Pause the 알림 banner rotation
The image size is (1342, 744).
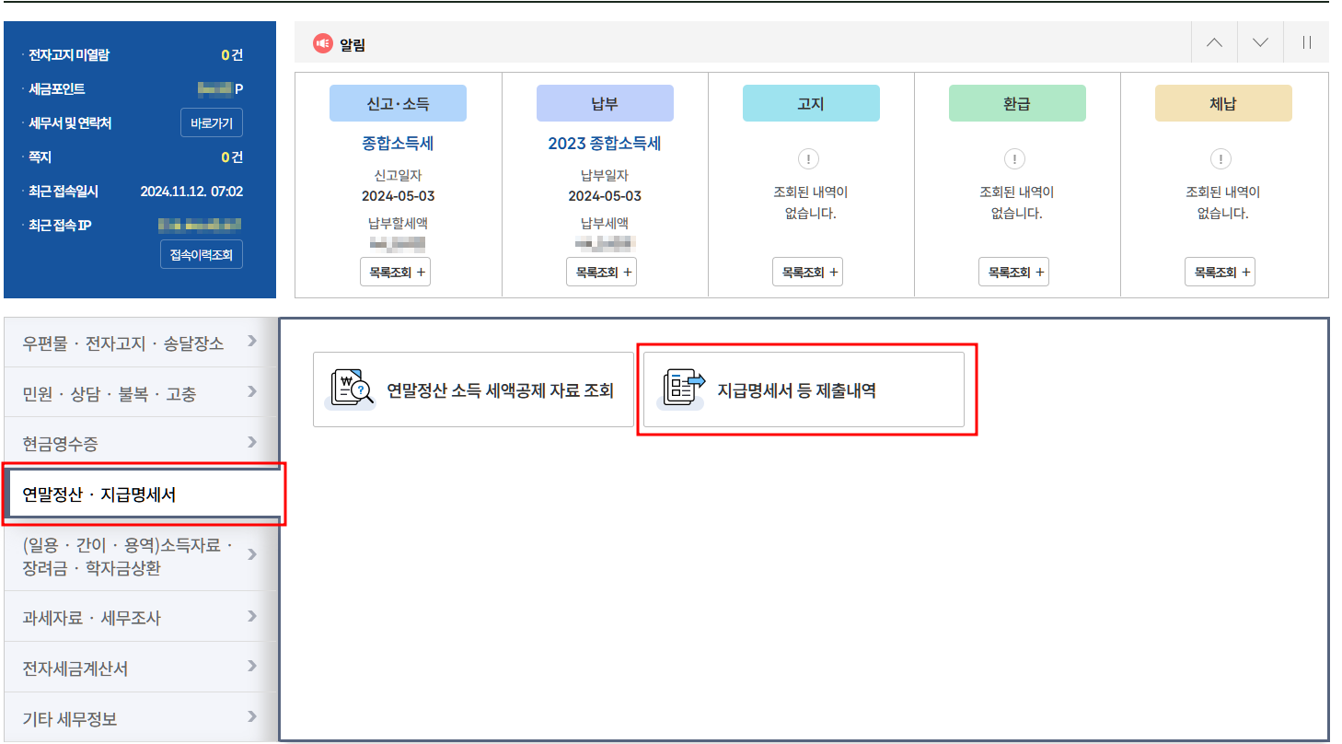(x=1306, y=41)
